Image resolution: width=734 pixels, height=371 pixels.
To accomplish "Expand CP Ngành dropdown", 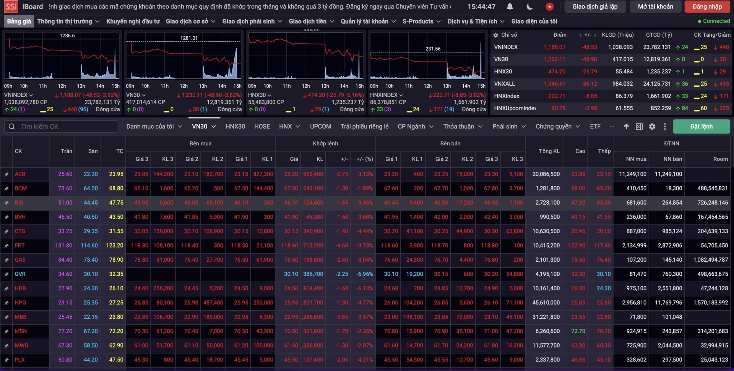I will tap(416, 127).
